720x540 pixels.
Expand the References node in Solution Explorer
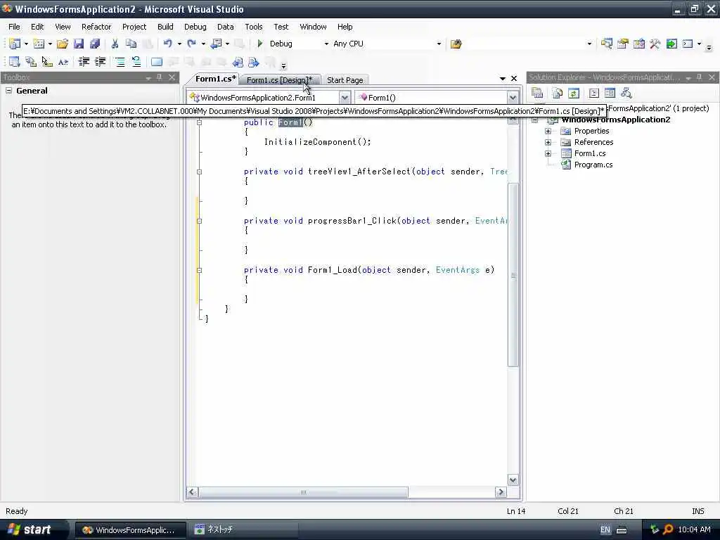548,142
